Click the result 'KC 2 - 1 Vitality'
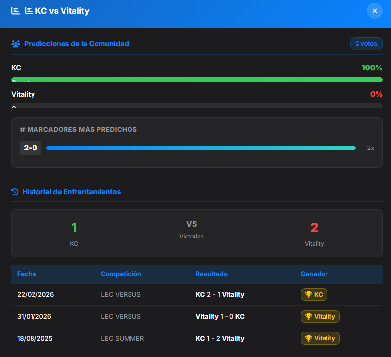This screenshot has height=357, width=391. [220, 294]
